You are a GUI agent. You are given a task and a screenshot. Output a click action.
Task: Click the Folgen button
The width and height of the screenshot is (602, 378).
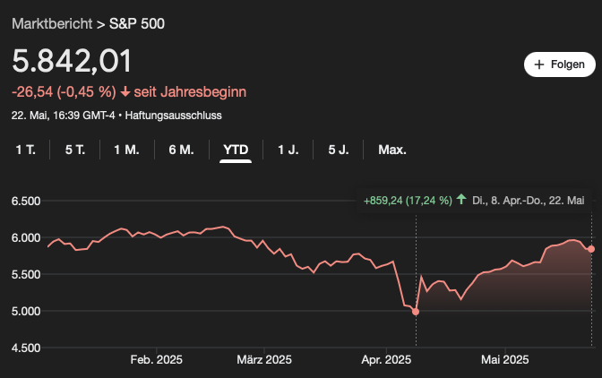tap(559, 64)
